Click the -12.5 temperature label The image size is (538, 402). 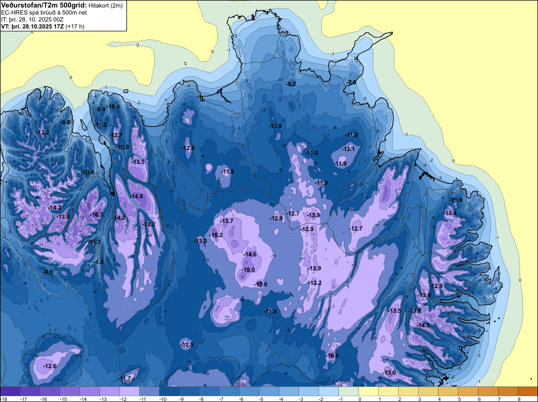pyautogui.click(x=187, y=344)
